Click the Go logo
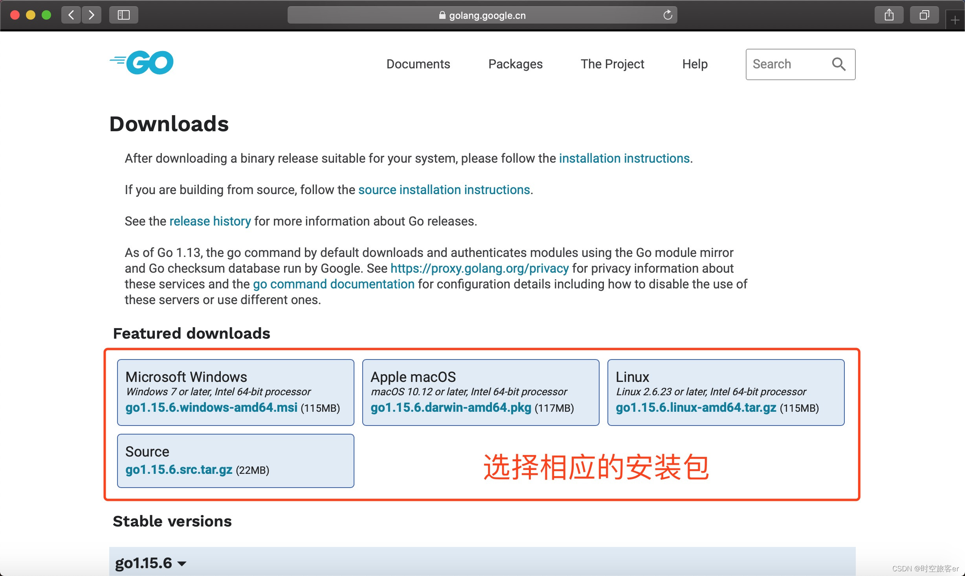Screen dimensions: 965x576 [141, 62]
